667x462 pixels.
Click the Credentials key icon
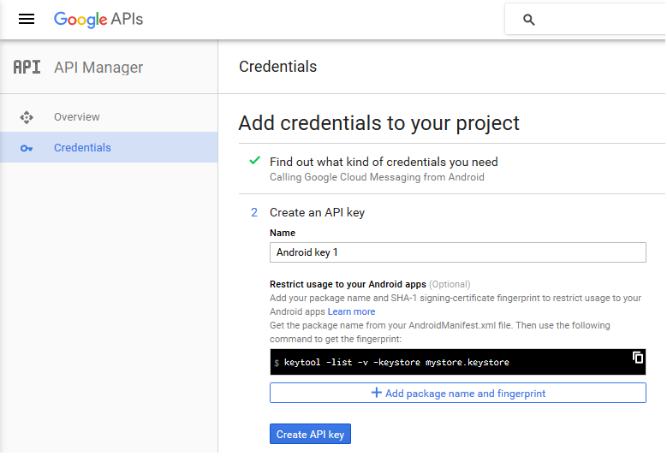[x=27, y=148]
